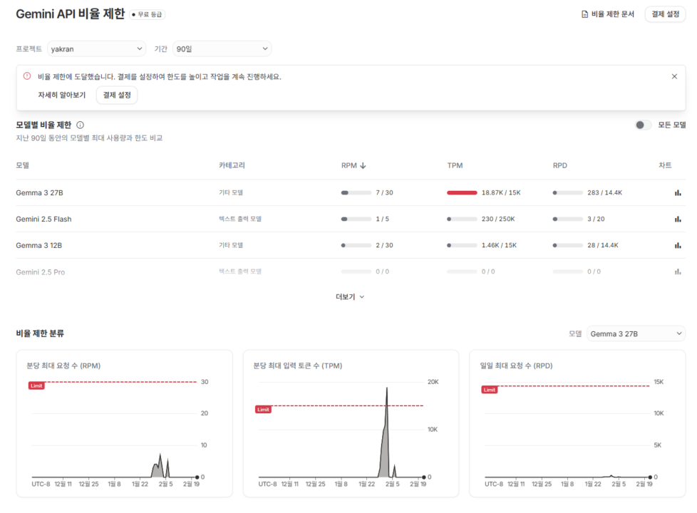Image resolution: width=697 pixels, height=513 pixels.
Task: Open the 프로젝트 yakran dropdown
Action: [97, 48]
